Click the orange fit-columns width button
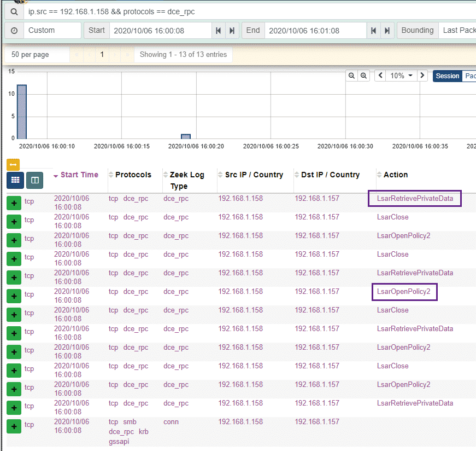The image size is (476, 451). tap(13, 164)
